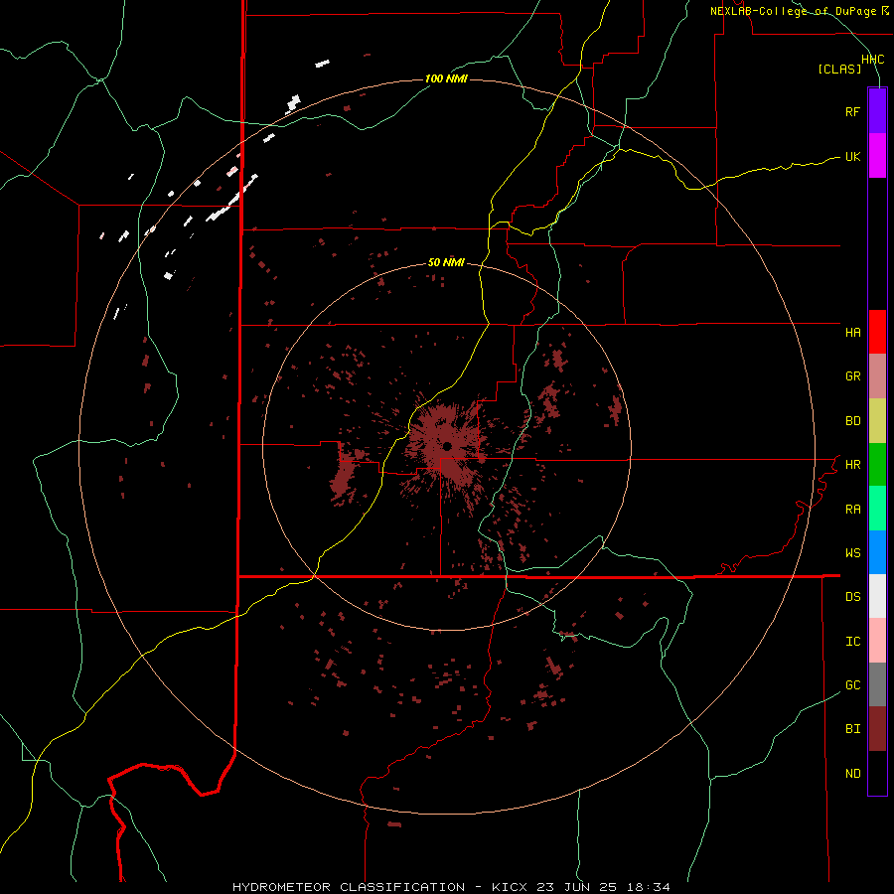The width and height of the screenshot is (894, 894).
Task: Click the 'HYDROMETEOR CLASSIFICATION' caption text
Action: coord(349,887)
